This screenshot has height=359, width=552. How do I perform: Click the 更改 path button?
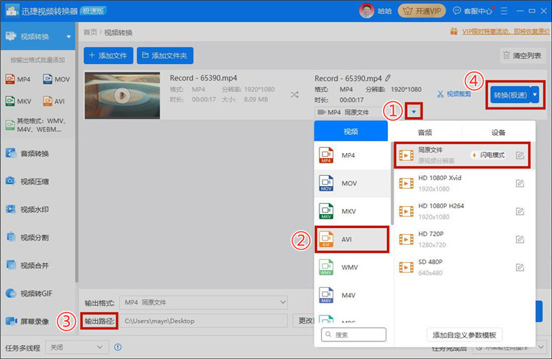coord(303,321)
